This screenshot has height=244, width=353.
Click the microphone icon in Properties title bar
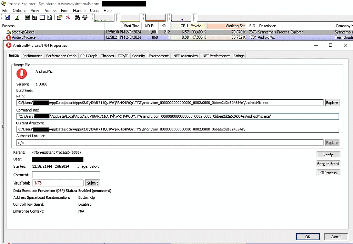[9, 45]
